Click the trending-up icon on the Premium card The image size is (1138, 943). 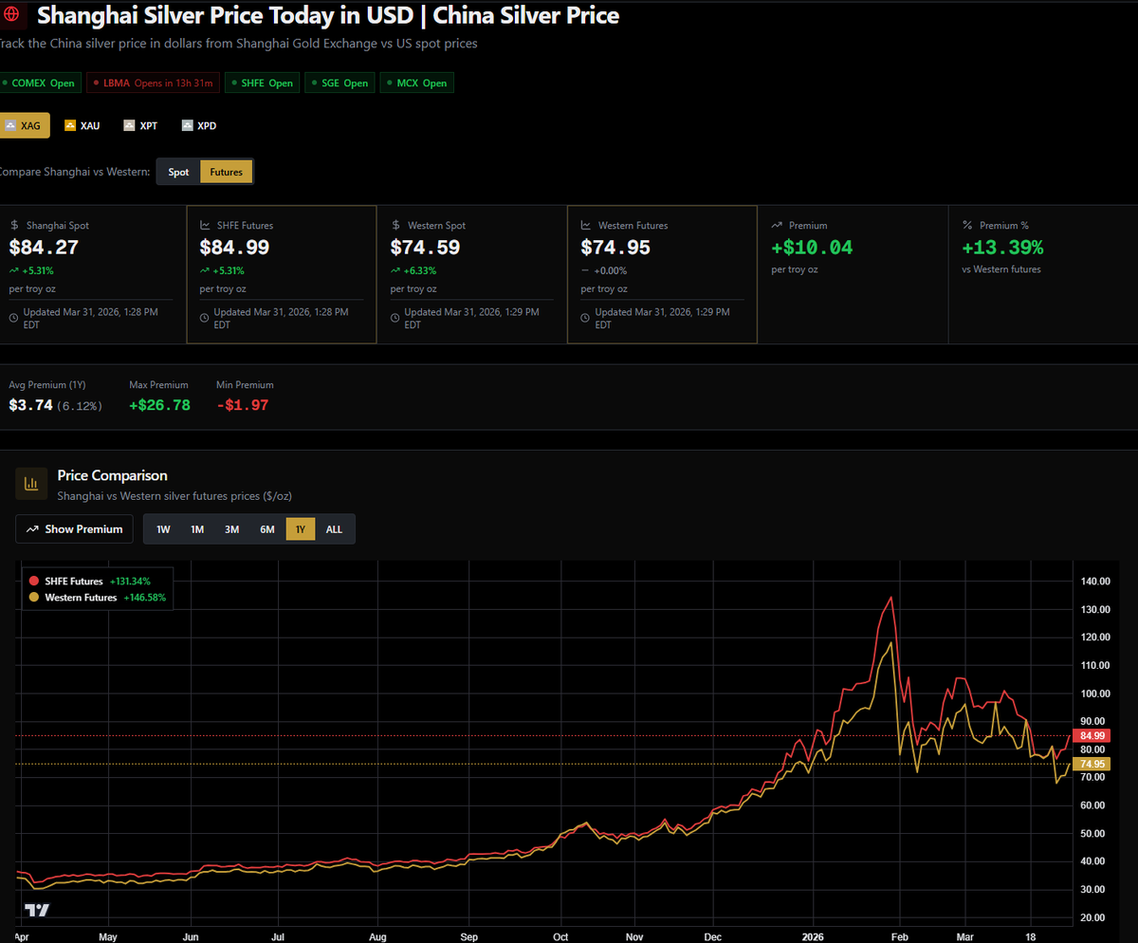point(776,225)
